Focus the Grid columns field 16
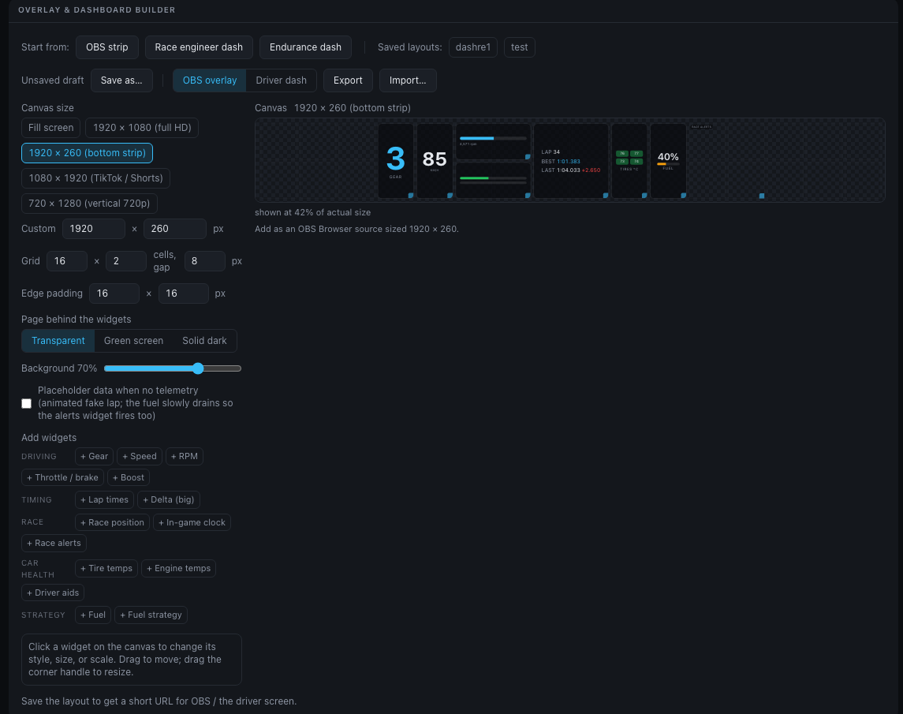This screenshot has width=903, height=714. [67, 261]
